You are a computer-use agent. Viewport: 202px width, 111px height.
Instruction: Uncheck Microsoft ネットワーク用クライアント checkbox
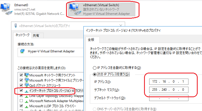(21, 75)
